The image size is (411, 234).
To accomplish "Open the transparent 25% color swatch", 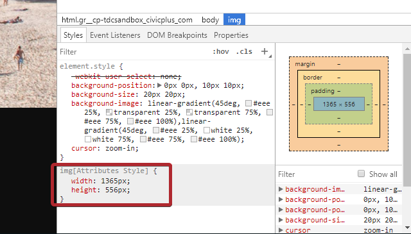I will coord(109,112).
